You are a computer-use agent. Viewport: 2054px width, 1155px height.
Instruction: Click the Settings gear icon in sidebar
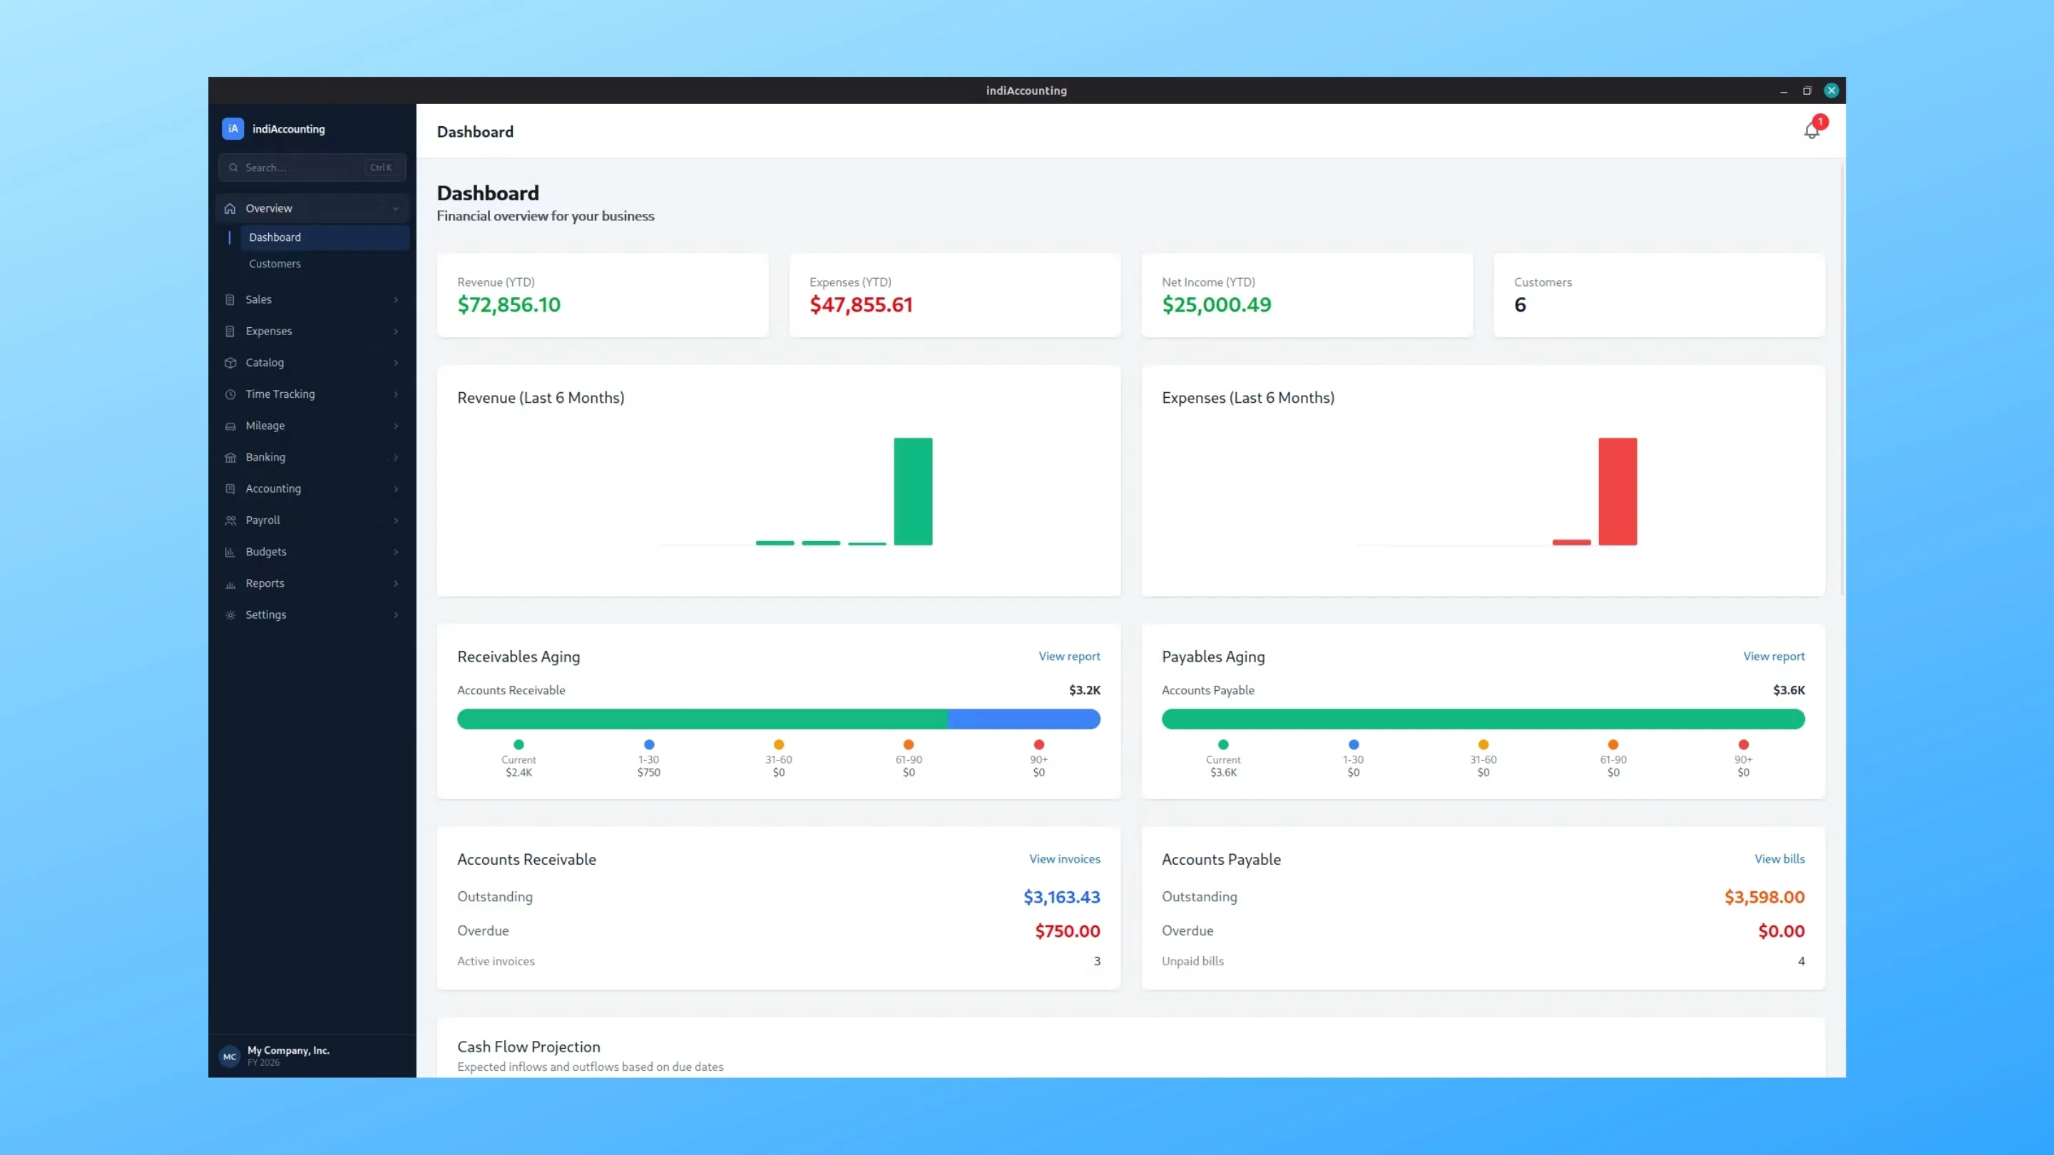coord(230,615)
